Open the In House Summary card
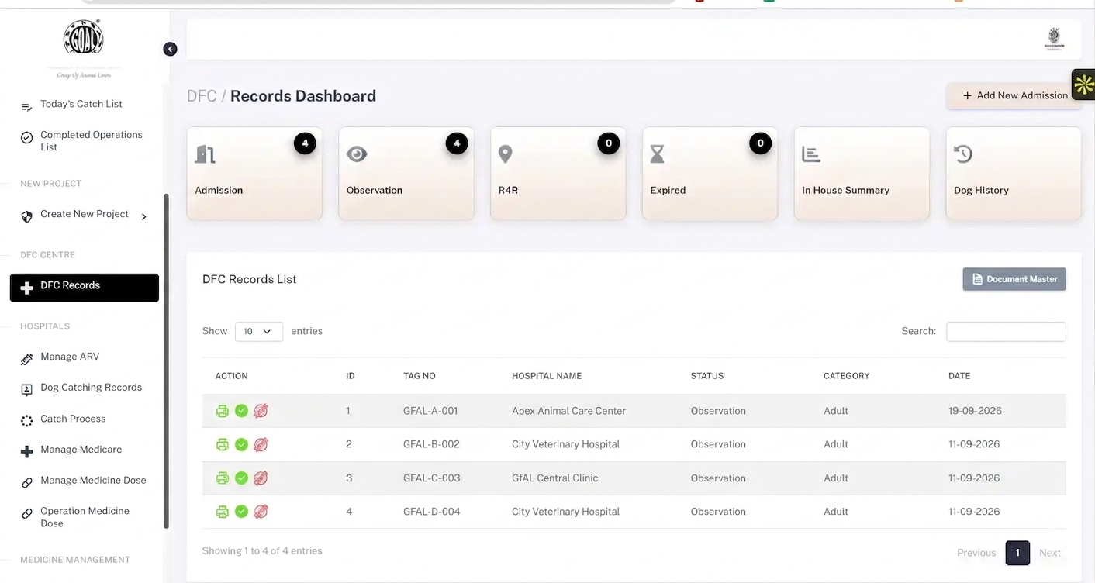The width and height of the screenshot is (1095, 583). click(x=862, y=174)
